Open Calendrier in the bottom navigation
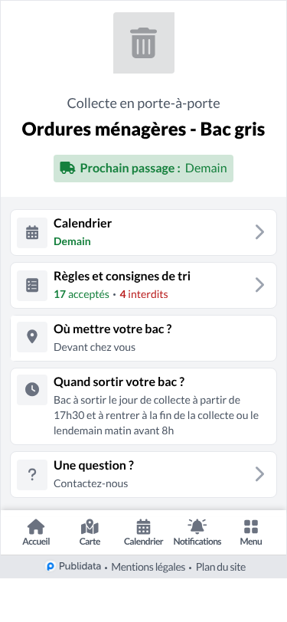This screenshot has height=622, width=287. pos(144,532)
